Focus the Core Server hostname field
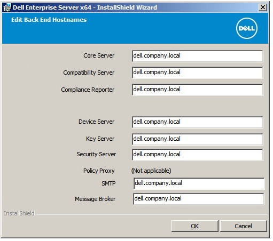Image resolution: width=273 pixels, height=241 pixels. pos(197,56)
